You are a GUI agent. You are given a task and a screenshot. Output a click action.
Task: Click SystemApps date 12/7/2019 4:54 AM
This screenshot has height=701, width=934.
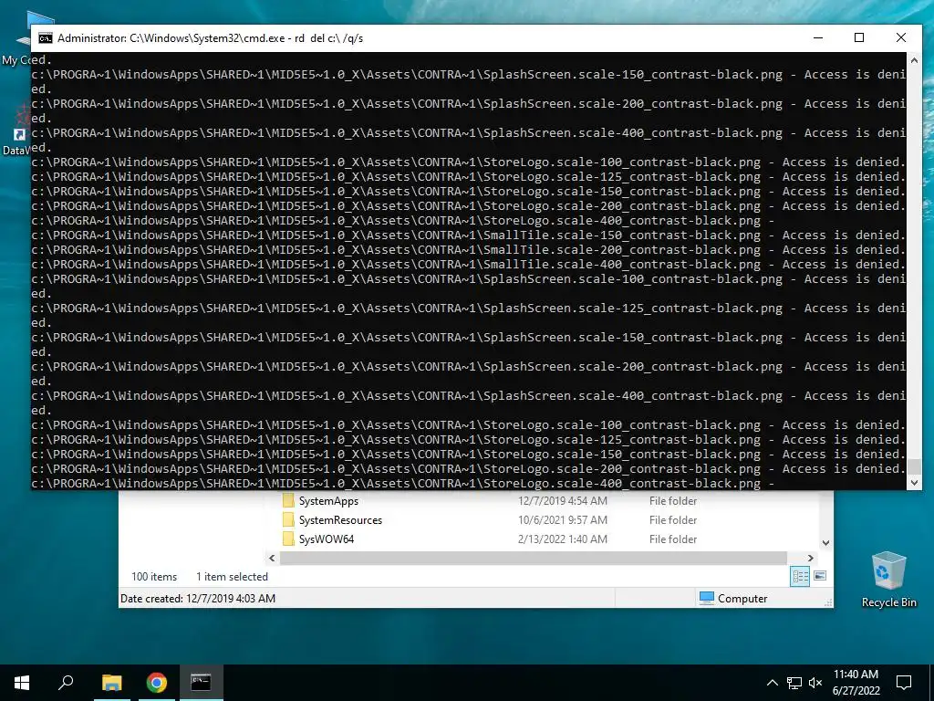(x=563, y=501)
